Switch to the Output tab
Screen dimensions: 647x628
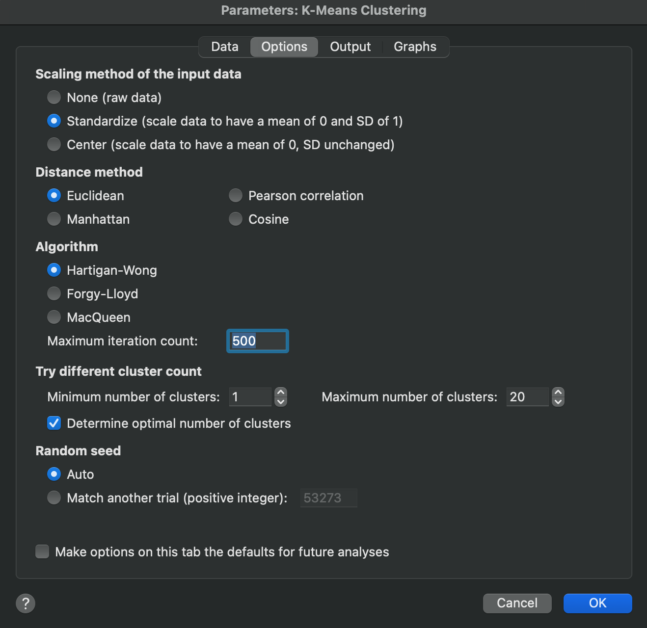click(x=350, y=47)
